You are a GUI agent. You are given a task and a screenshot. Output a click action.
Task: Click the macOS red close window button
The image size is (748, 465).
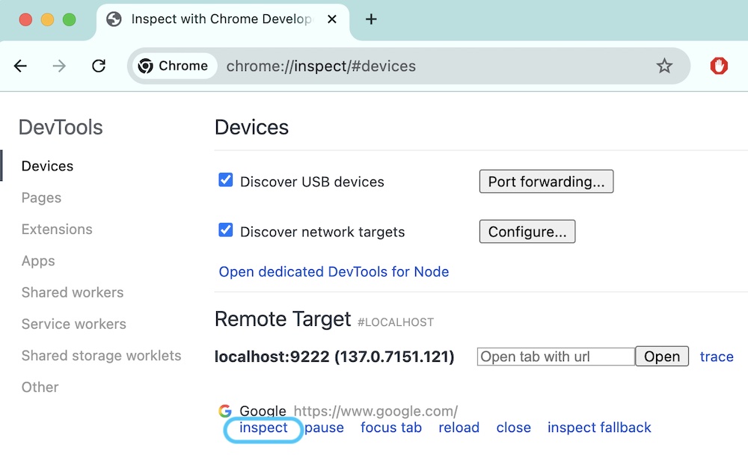(25, 19)
